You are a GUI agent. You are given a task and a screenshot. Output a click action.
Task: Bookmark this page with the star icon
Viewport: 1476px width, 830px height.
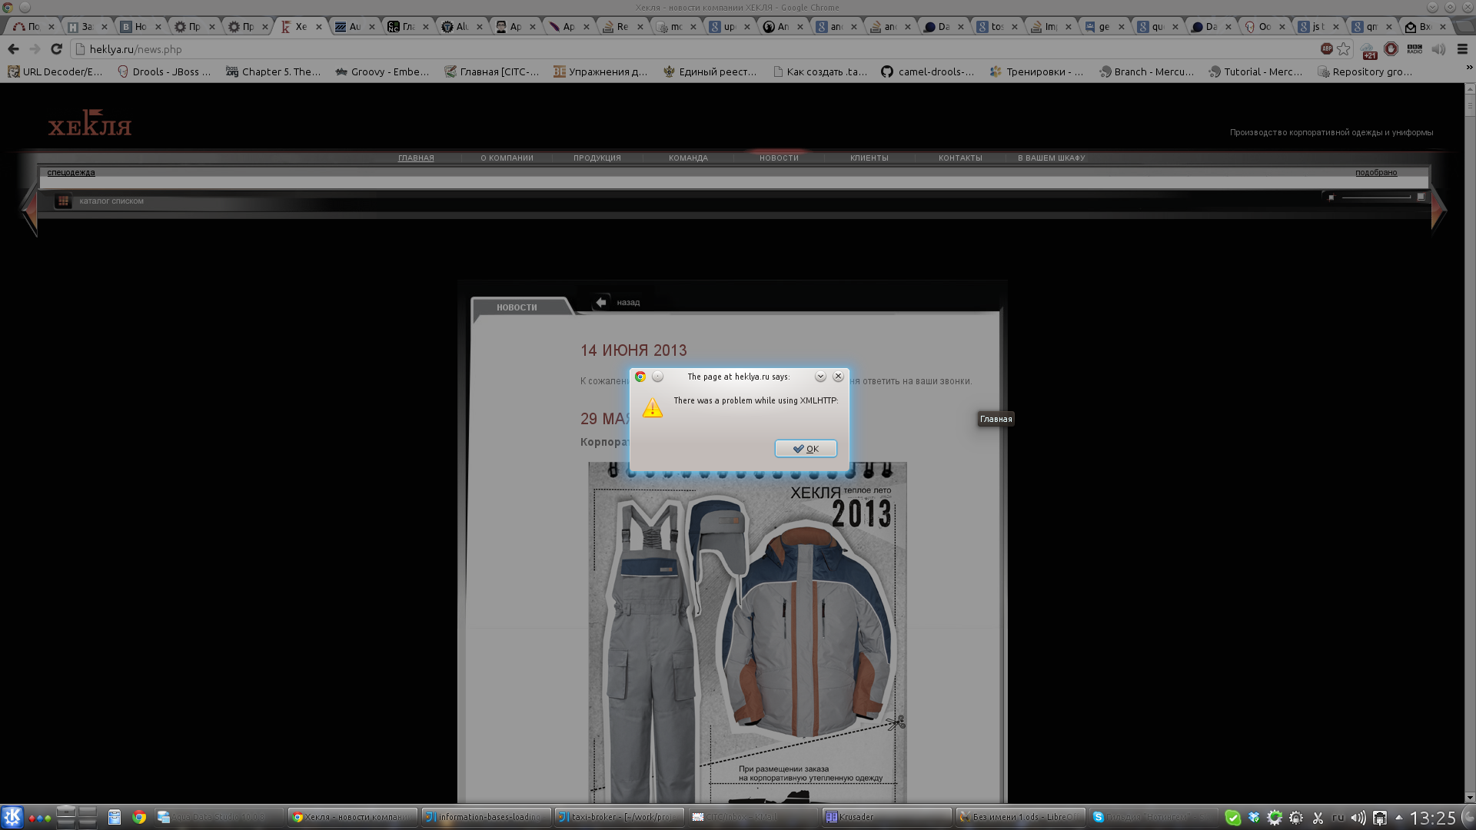1343,49
